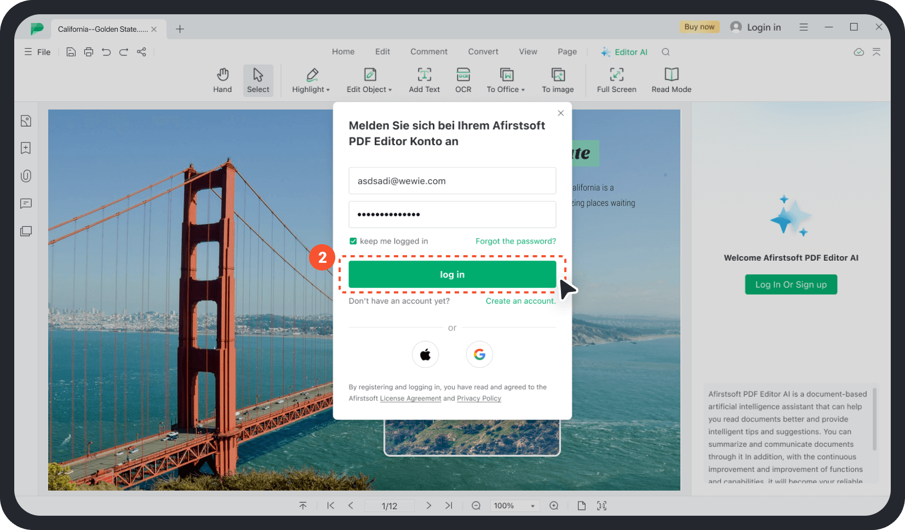Image resolution: width=905 pixels, height=530 pixels.
Task: Open the Editor AI tab
Action: coord(624,52)
